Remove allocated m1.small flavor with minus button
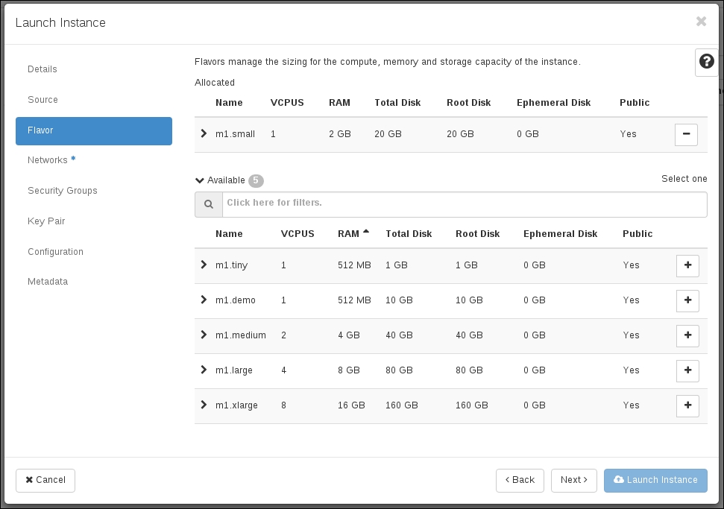This screenshot has height=509, width=724. point(686,134)
